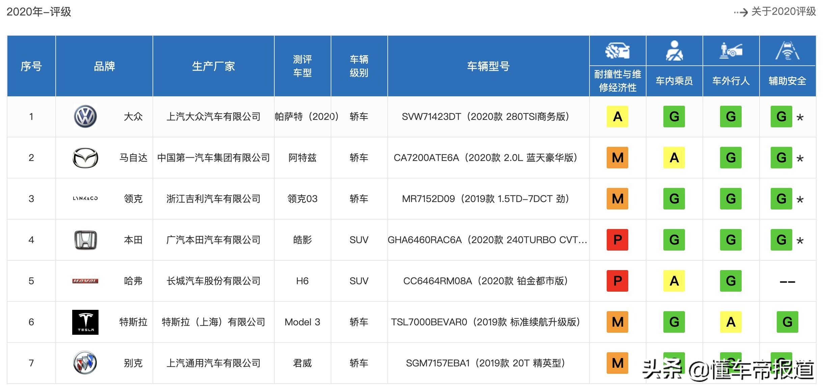Viewport: 826px width, 392px height.
Task: Click the auxiliary safety radar icon
Action: pos(787,51)
